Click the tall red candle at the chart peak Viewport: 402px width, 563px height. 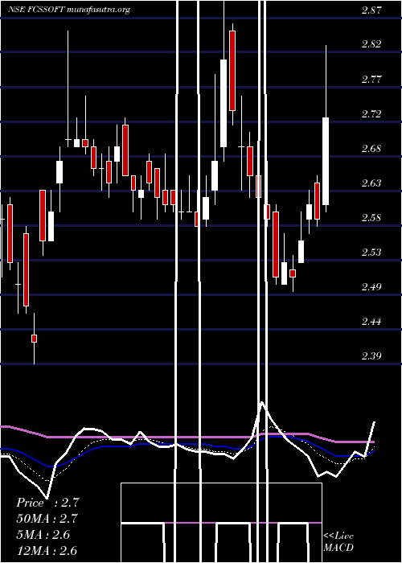[232, 71]
